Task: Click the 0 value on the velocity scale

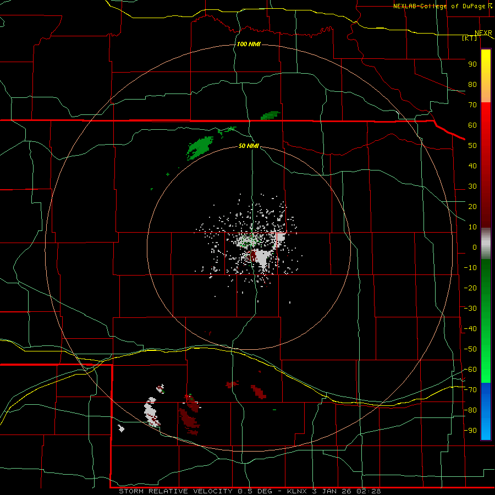Action: pyautogui.click(x=475, y=248)
